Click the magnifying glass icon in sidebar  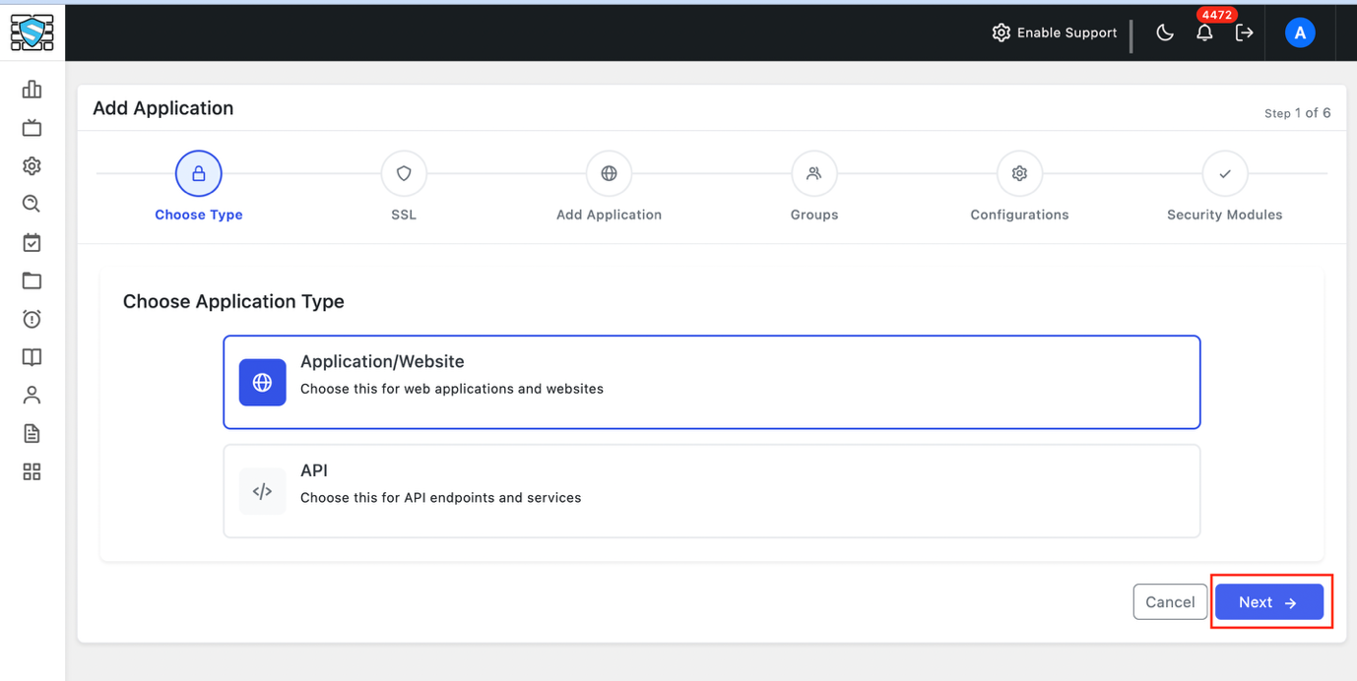(32, 204)
